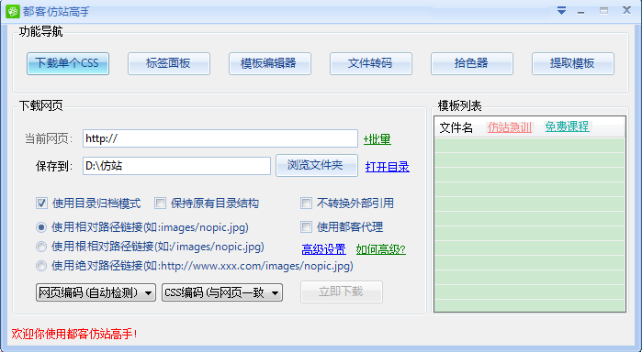This screenshot has width=642, height=352.
Task: Launch the 模板编辑器
Action: click(x=270, y=63)
